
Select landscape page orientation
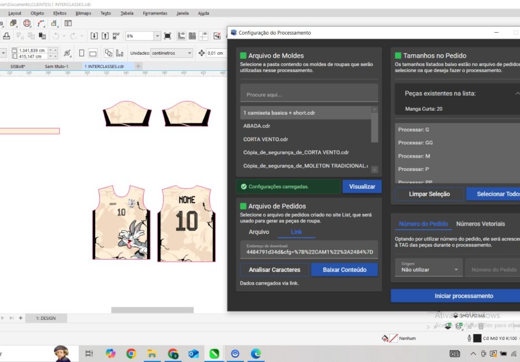93,53
